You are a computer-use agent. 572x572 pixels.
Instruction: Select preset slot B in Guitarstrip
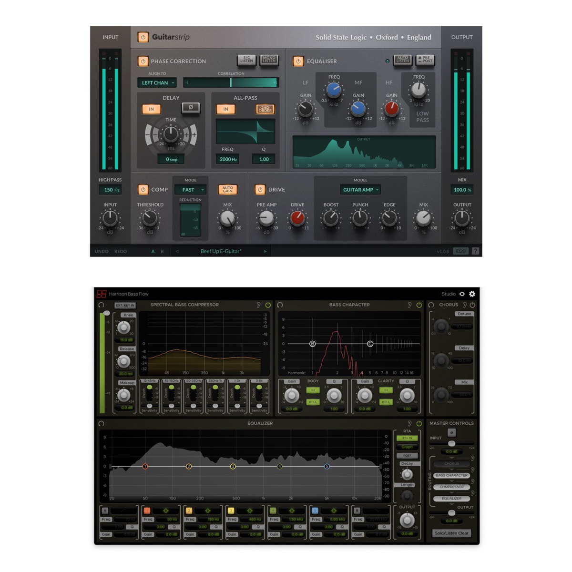pyautogui.click(x=162, y=251)
